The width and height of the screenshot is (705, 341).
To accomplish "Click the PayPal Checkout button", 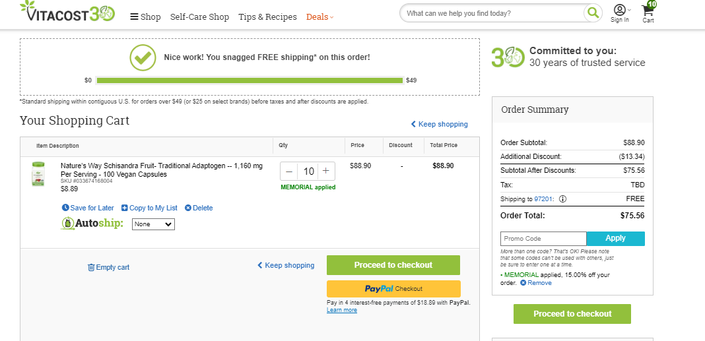I will pos(393,289).
